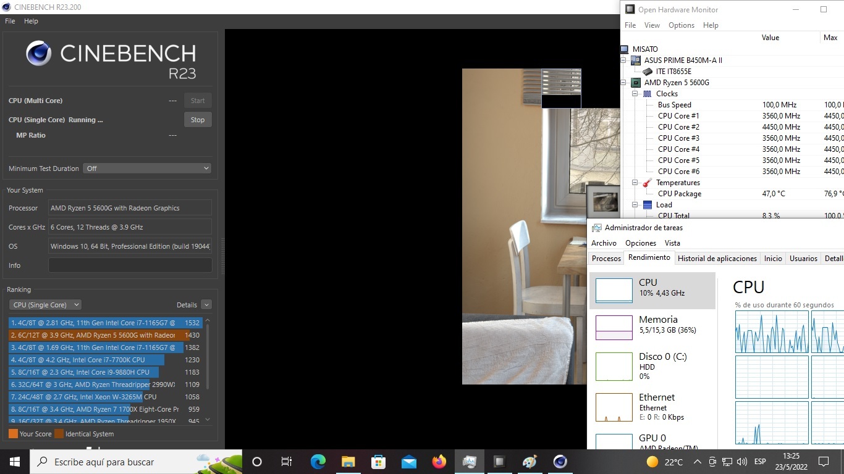Open Paint from the taskbar
This screenshot has height=474, width=844.
(530, 462)
